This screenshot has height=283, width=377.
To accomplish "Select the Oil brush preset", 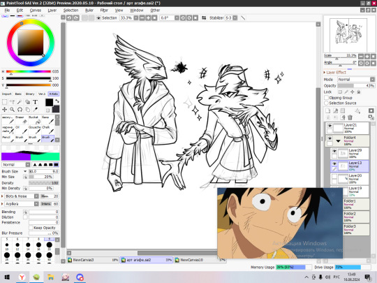I will (22, 130).
